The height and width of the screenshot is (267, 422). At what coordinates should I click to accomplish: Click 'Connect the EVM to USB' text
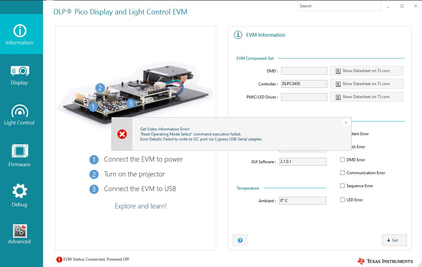[140, 189]
